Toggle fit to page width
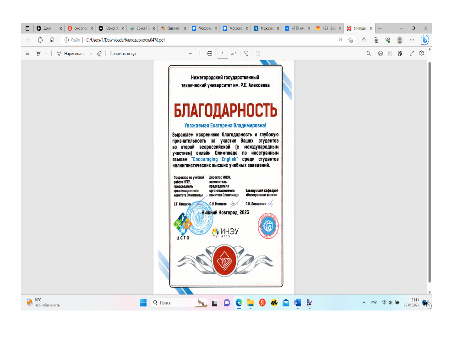The image size is (458, 344). click(210, 54)
